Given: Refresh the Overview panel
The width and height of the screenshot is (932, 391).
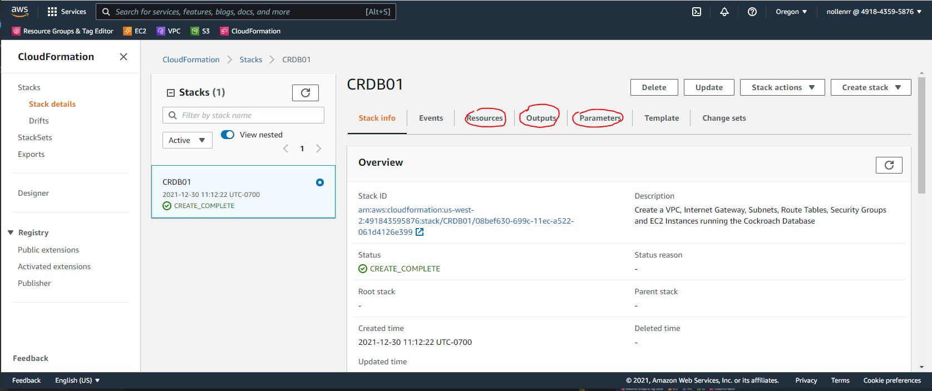Looking at the screenshot, I should click(x=889, y=165).
